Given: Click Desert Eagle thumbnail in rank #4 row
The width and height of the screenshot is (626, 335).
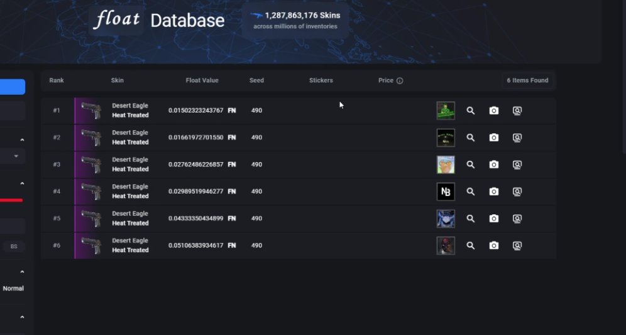Looking at the screenshot, I should (x=91, y=192).
